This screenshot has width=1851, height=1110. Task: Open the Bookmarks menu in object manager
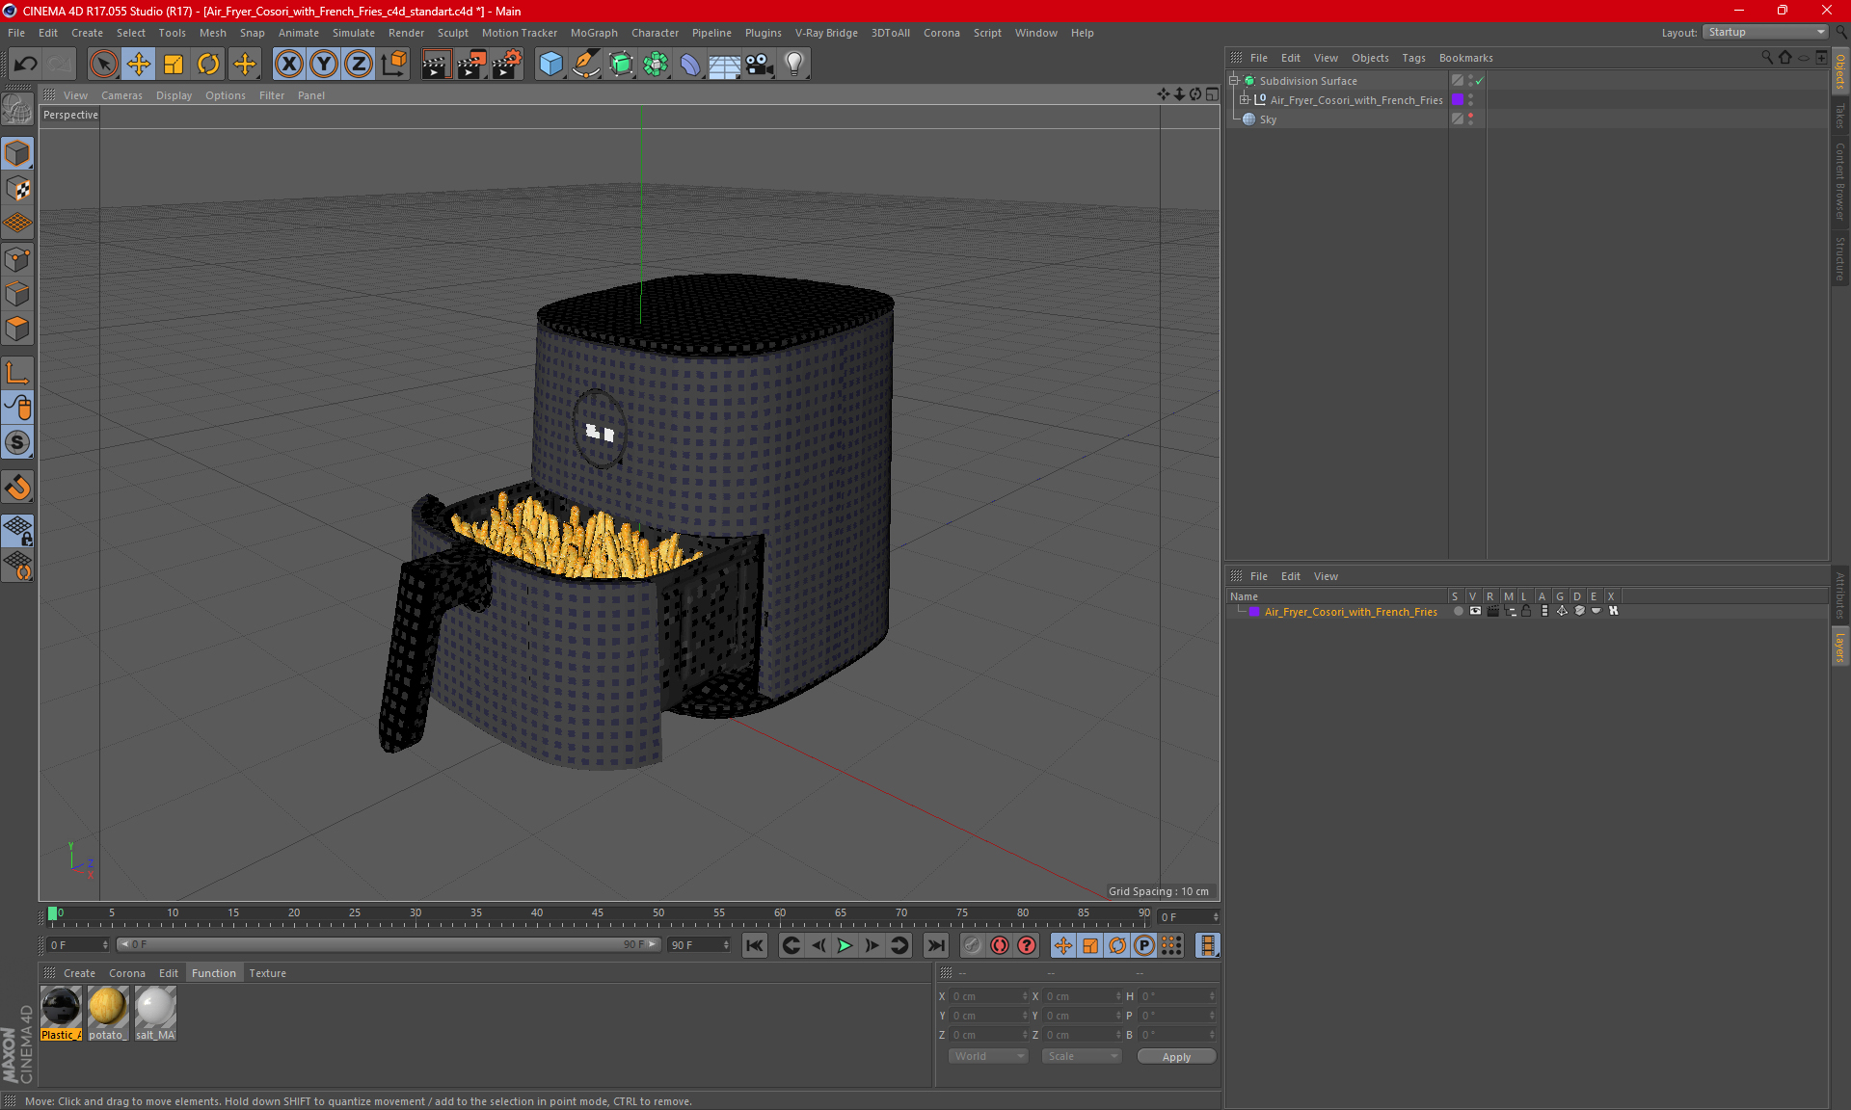point(1465,58)
